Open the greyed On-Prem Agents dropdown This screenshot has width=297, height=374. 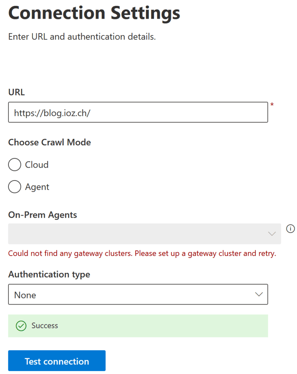pyautogui.click(x=144, y=234)
